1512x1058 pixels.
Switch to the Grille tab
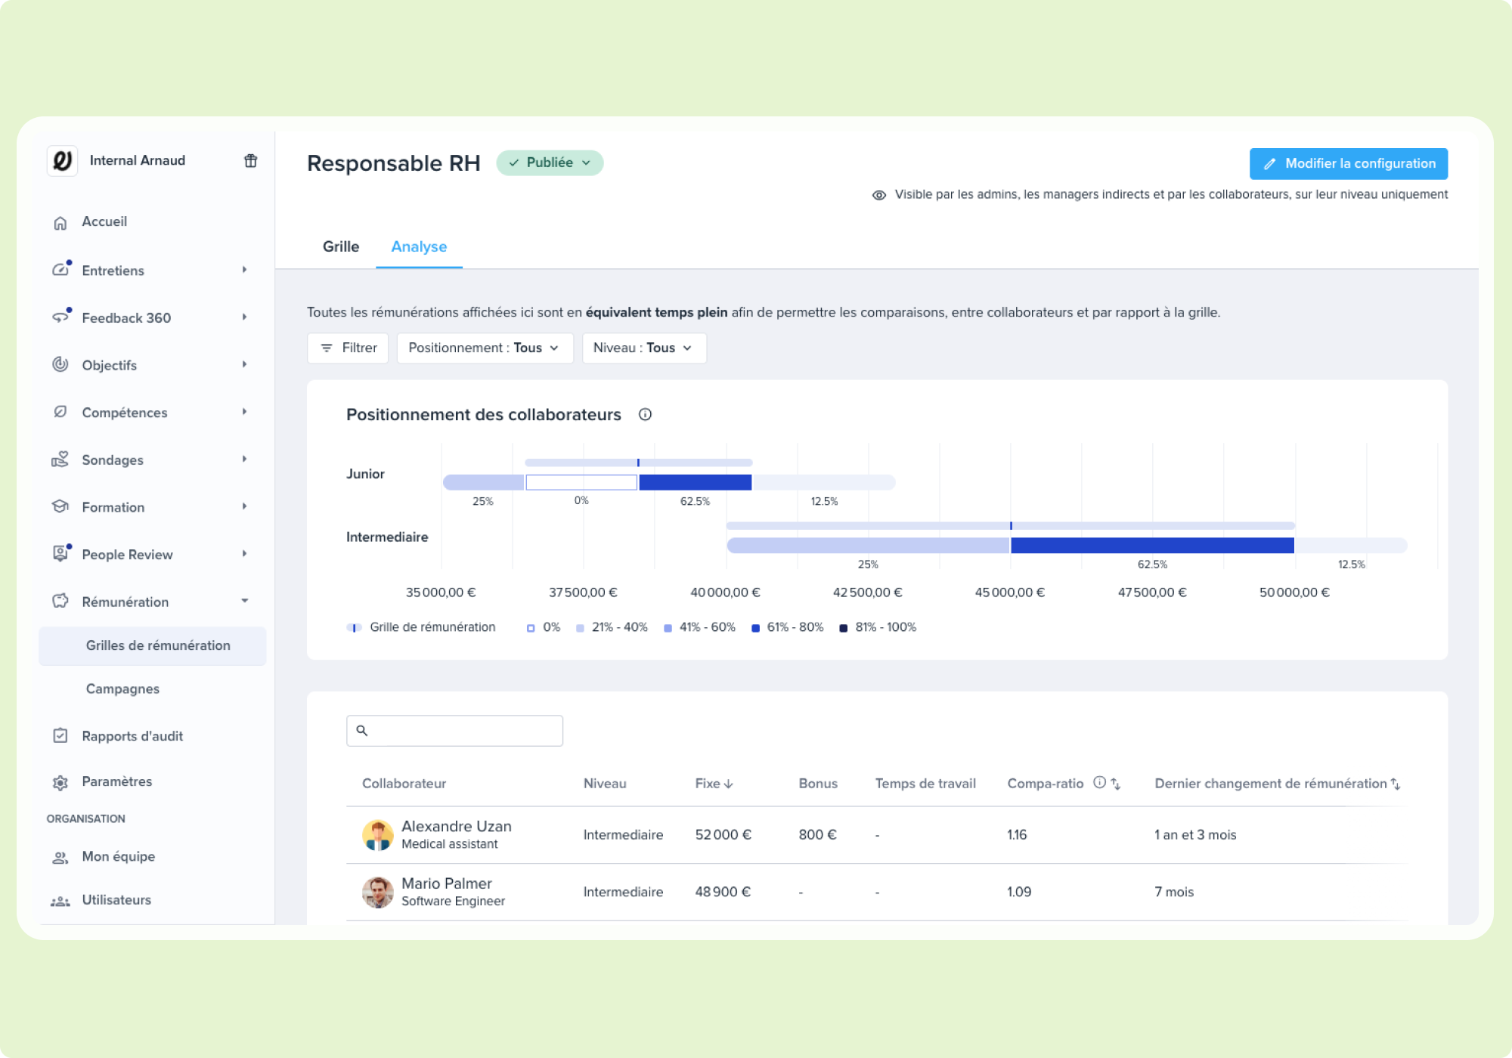(x=341, y=246)
